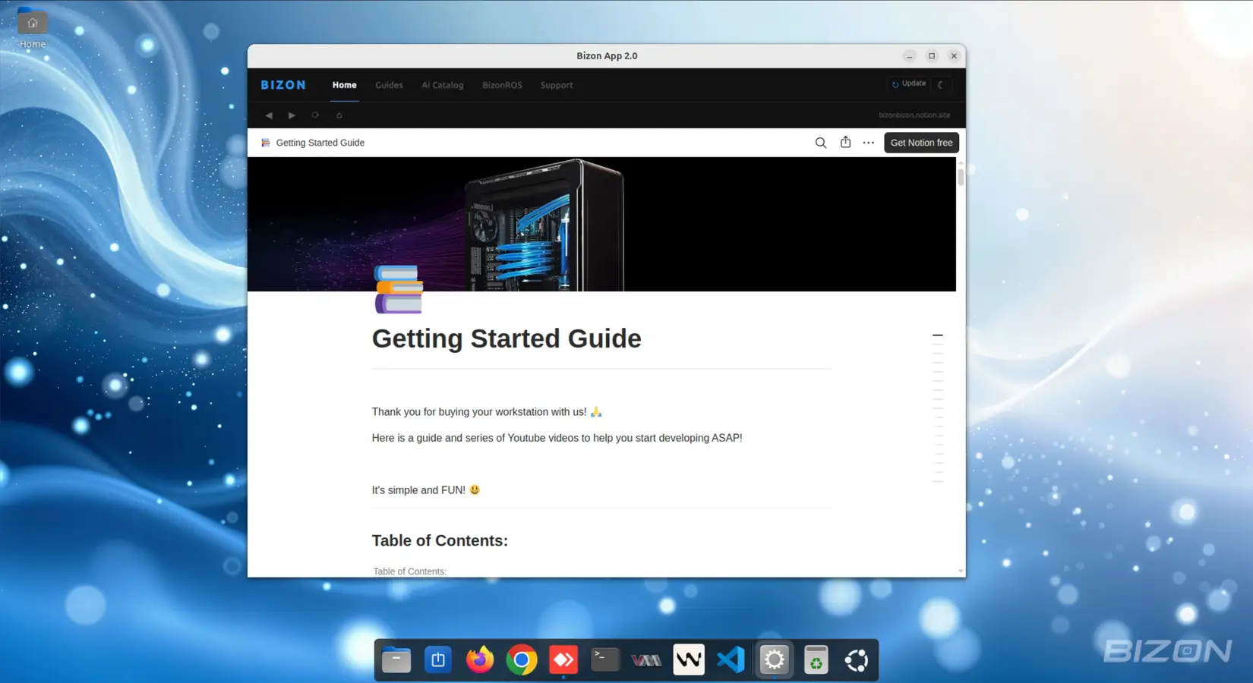
Task: Open search on the Notion page
Action: pos(820,143)
